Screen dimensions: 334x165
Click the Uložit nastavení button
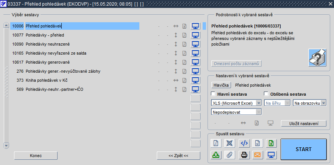click(304, 124)
